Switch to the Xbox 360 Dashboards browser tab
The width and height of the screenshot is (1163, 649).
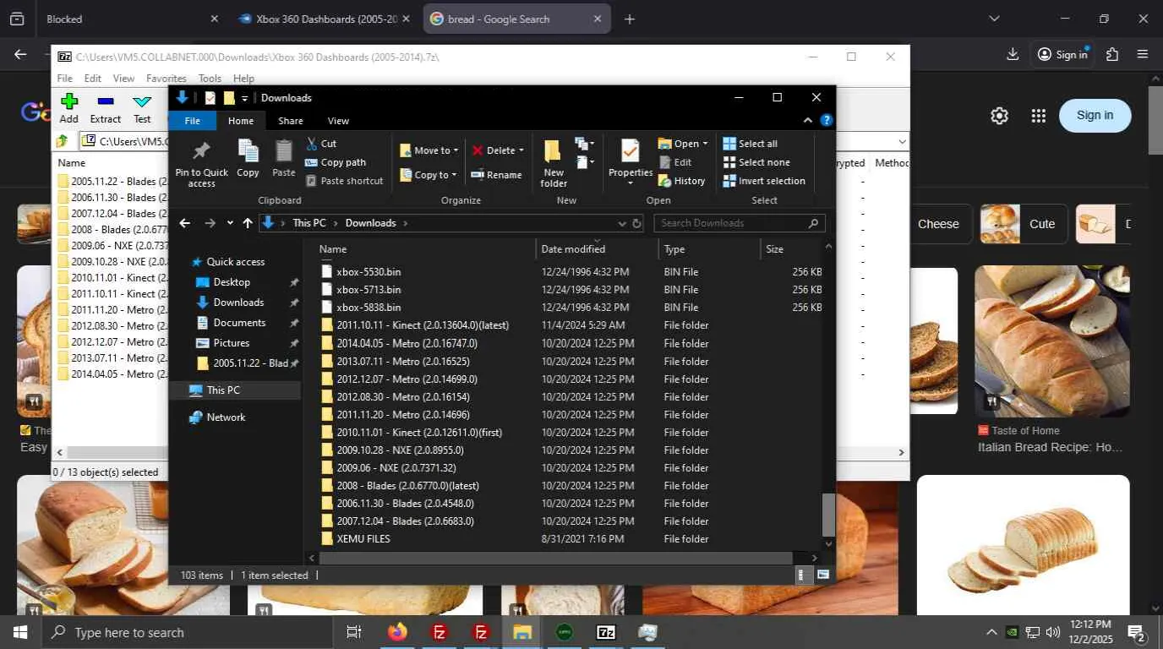325,19
